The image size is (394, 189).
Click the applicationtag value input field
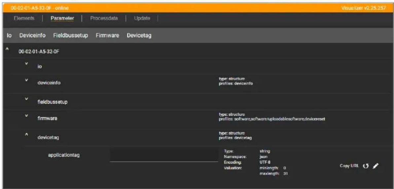(164, 155)
